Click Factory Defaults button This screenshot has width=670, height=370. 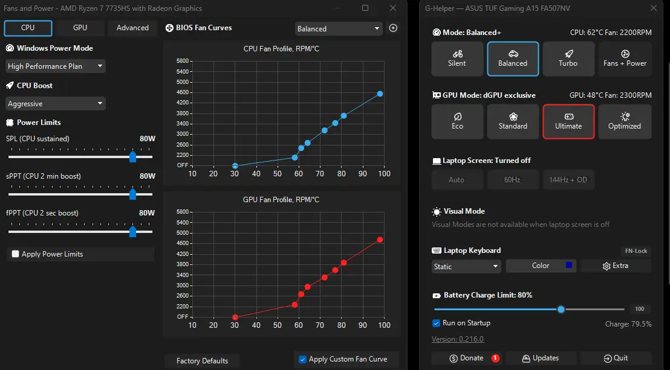[202, 361]
